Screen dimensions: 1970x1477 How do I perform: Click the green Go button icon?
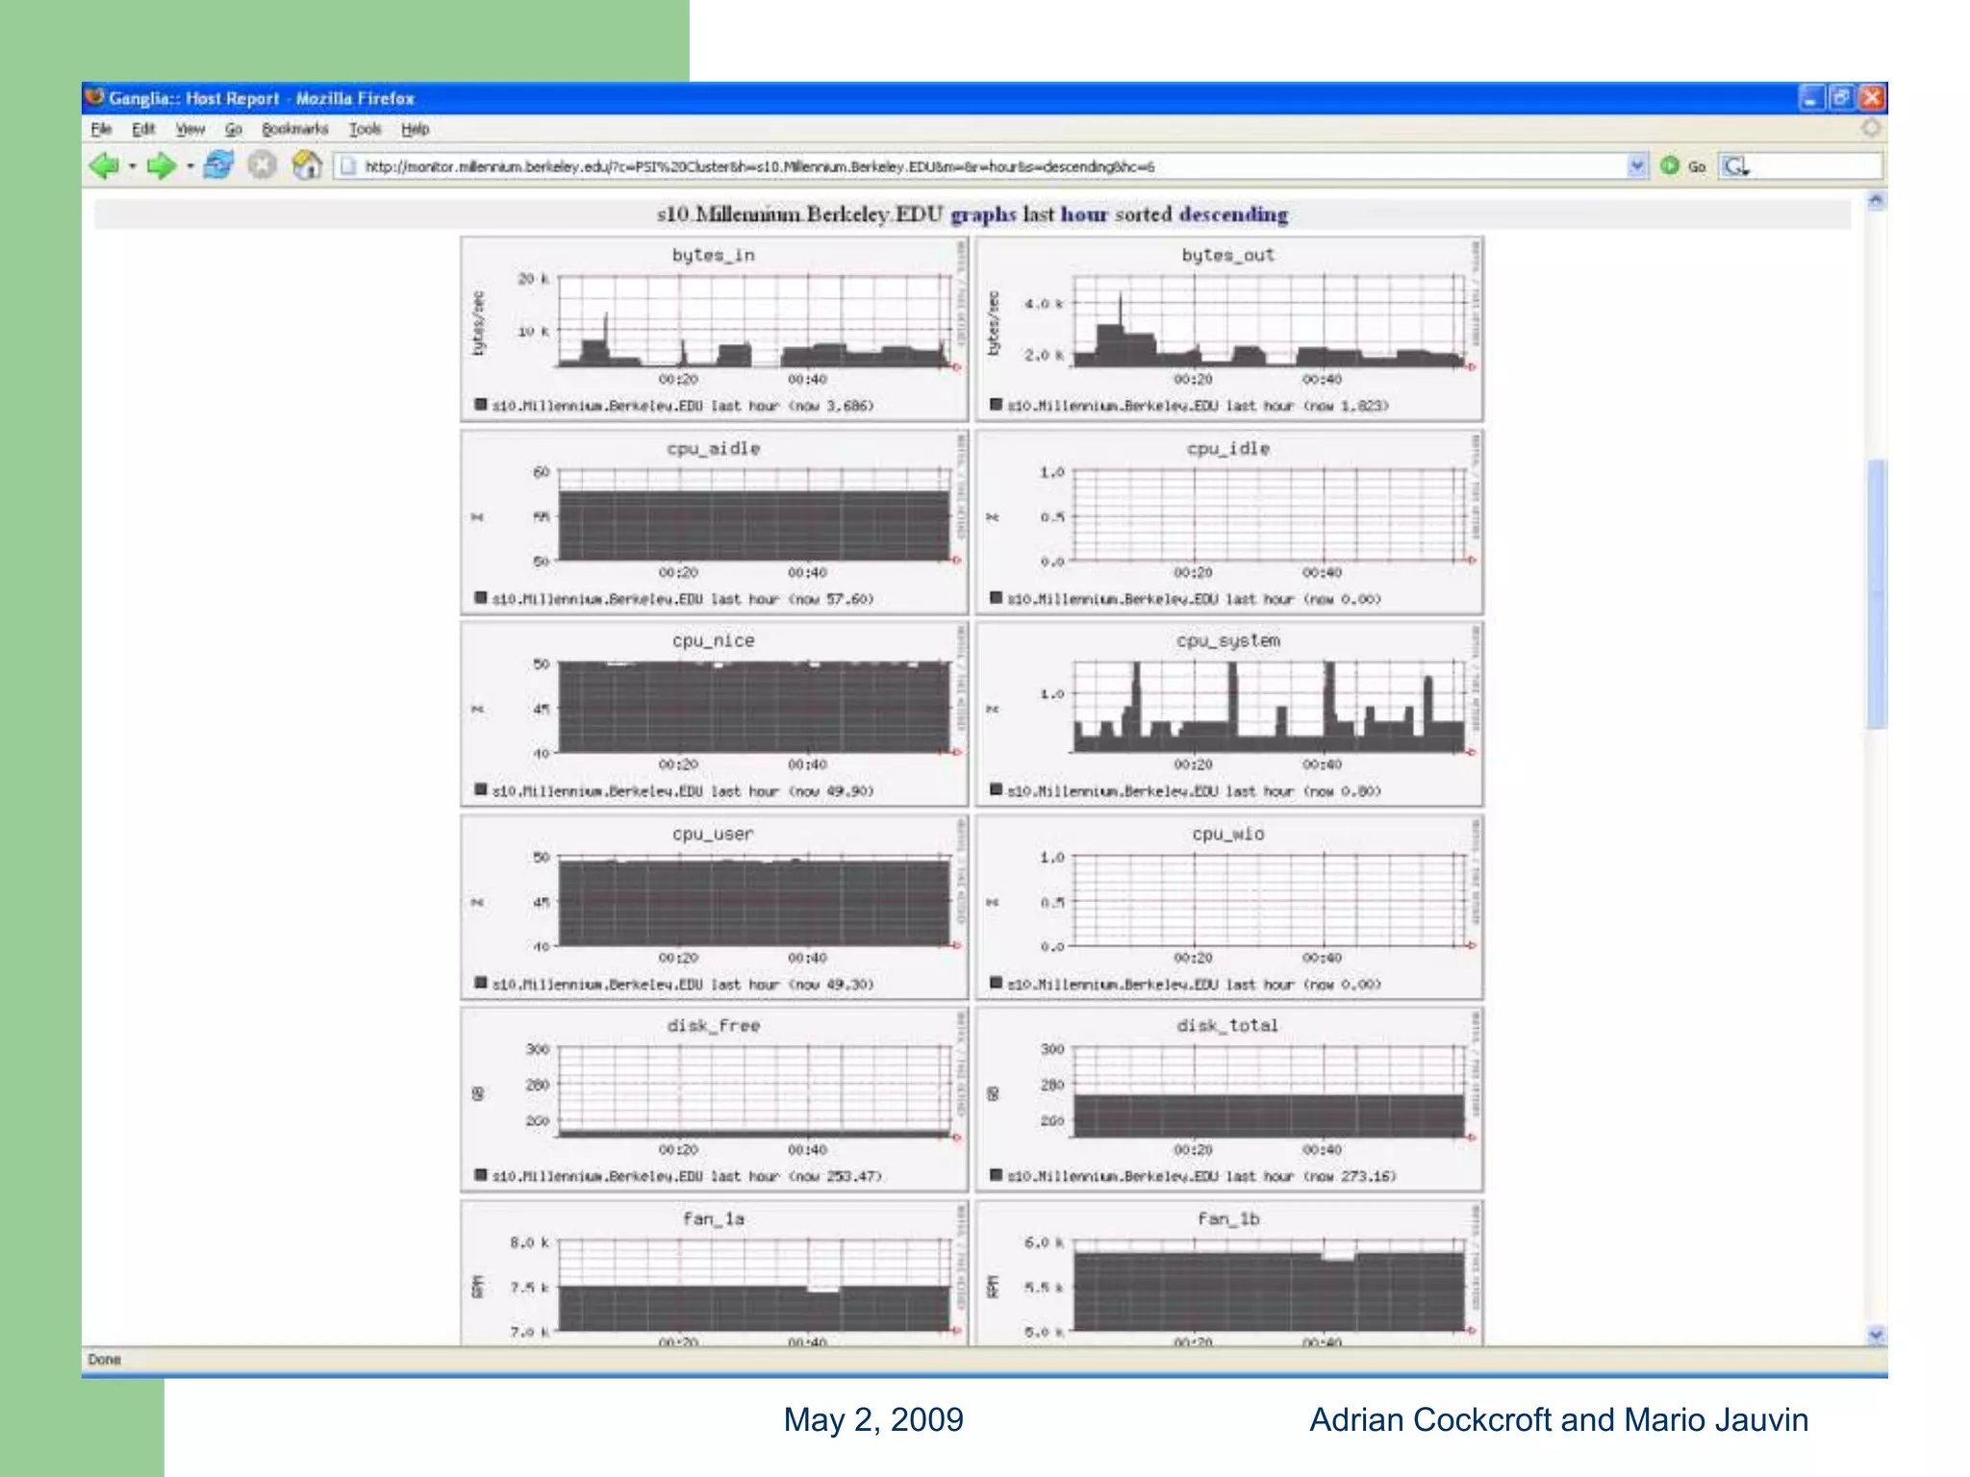point(1670,165)
